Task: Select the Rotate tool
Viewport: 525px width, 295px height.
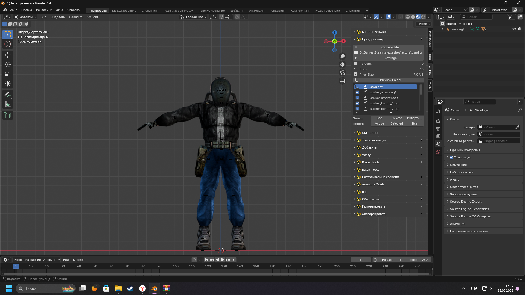Action: pyautogui.click(x=8, y=64)
